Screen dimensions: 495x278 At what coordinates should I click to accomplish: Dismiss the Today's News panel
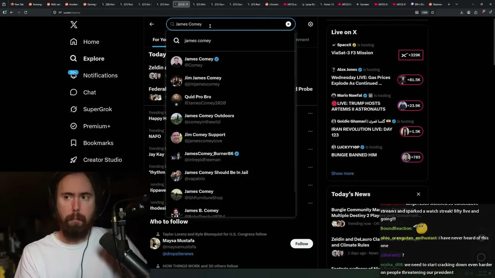tap(418, 194)
